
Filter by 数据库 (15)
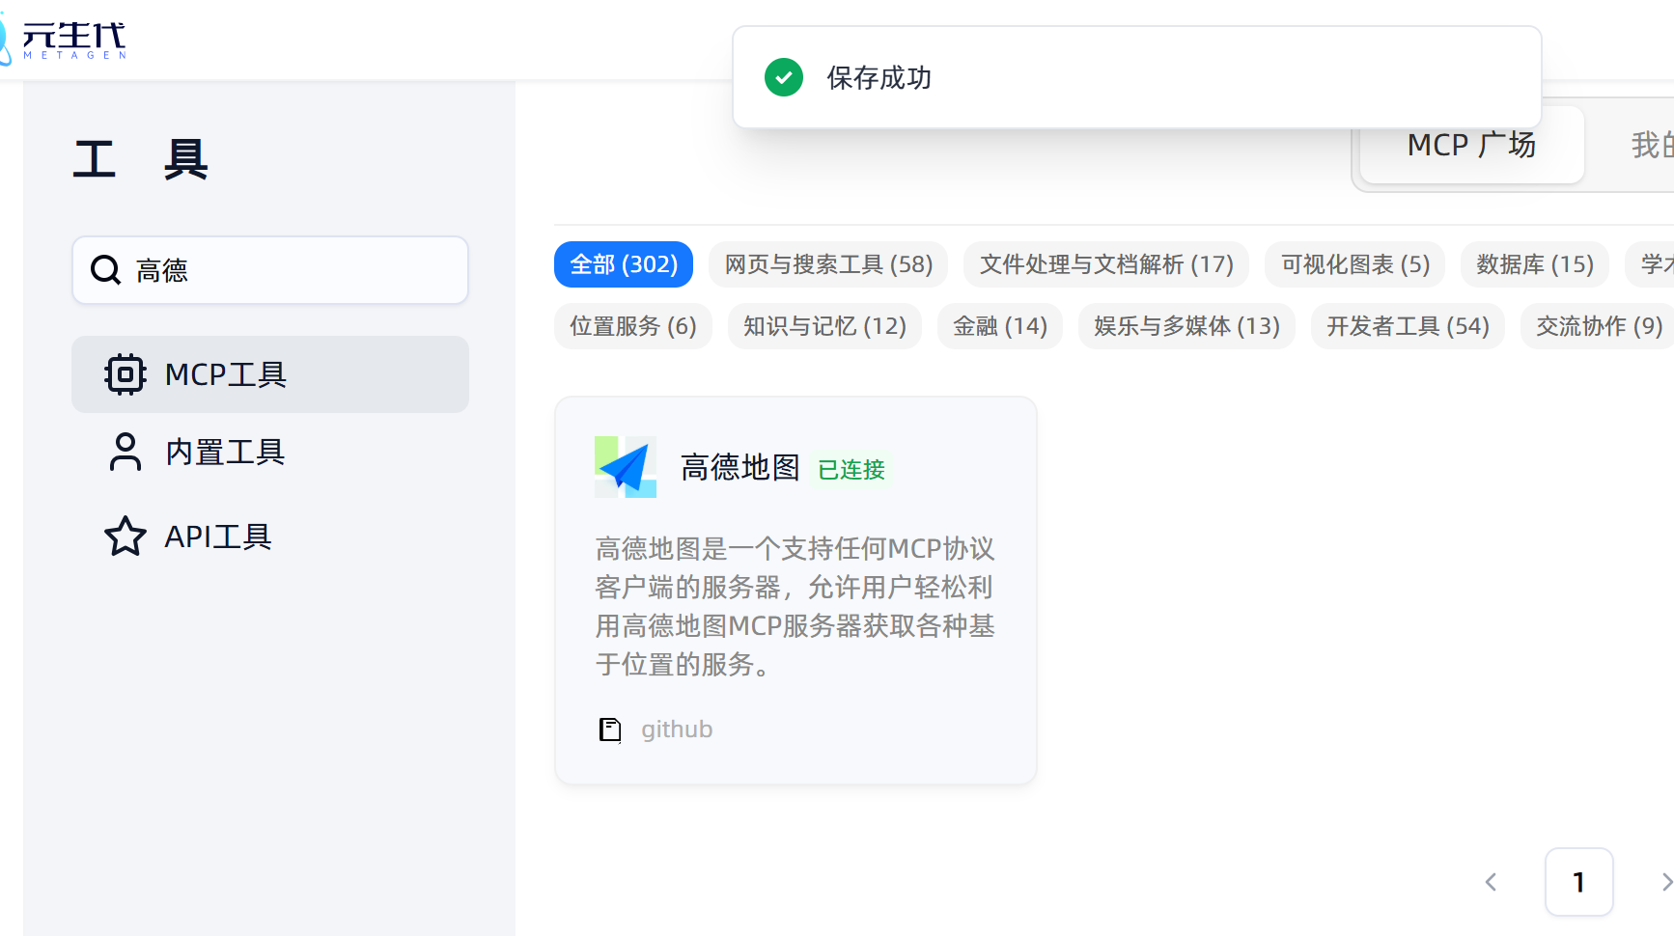1535,264
